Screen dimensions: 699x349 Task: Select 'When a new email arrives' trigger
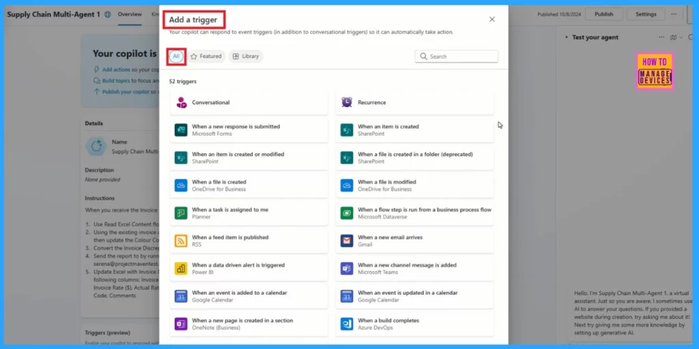pyautogui.click(x=415, y=241)
